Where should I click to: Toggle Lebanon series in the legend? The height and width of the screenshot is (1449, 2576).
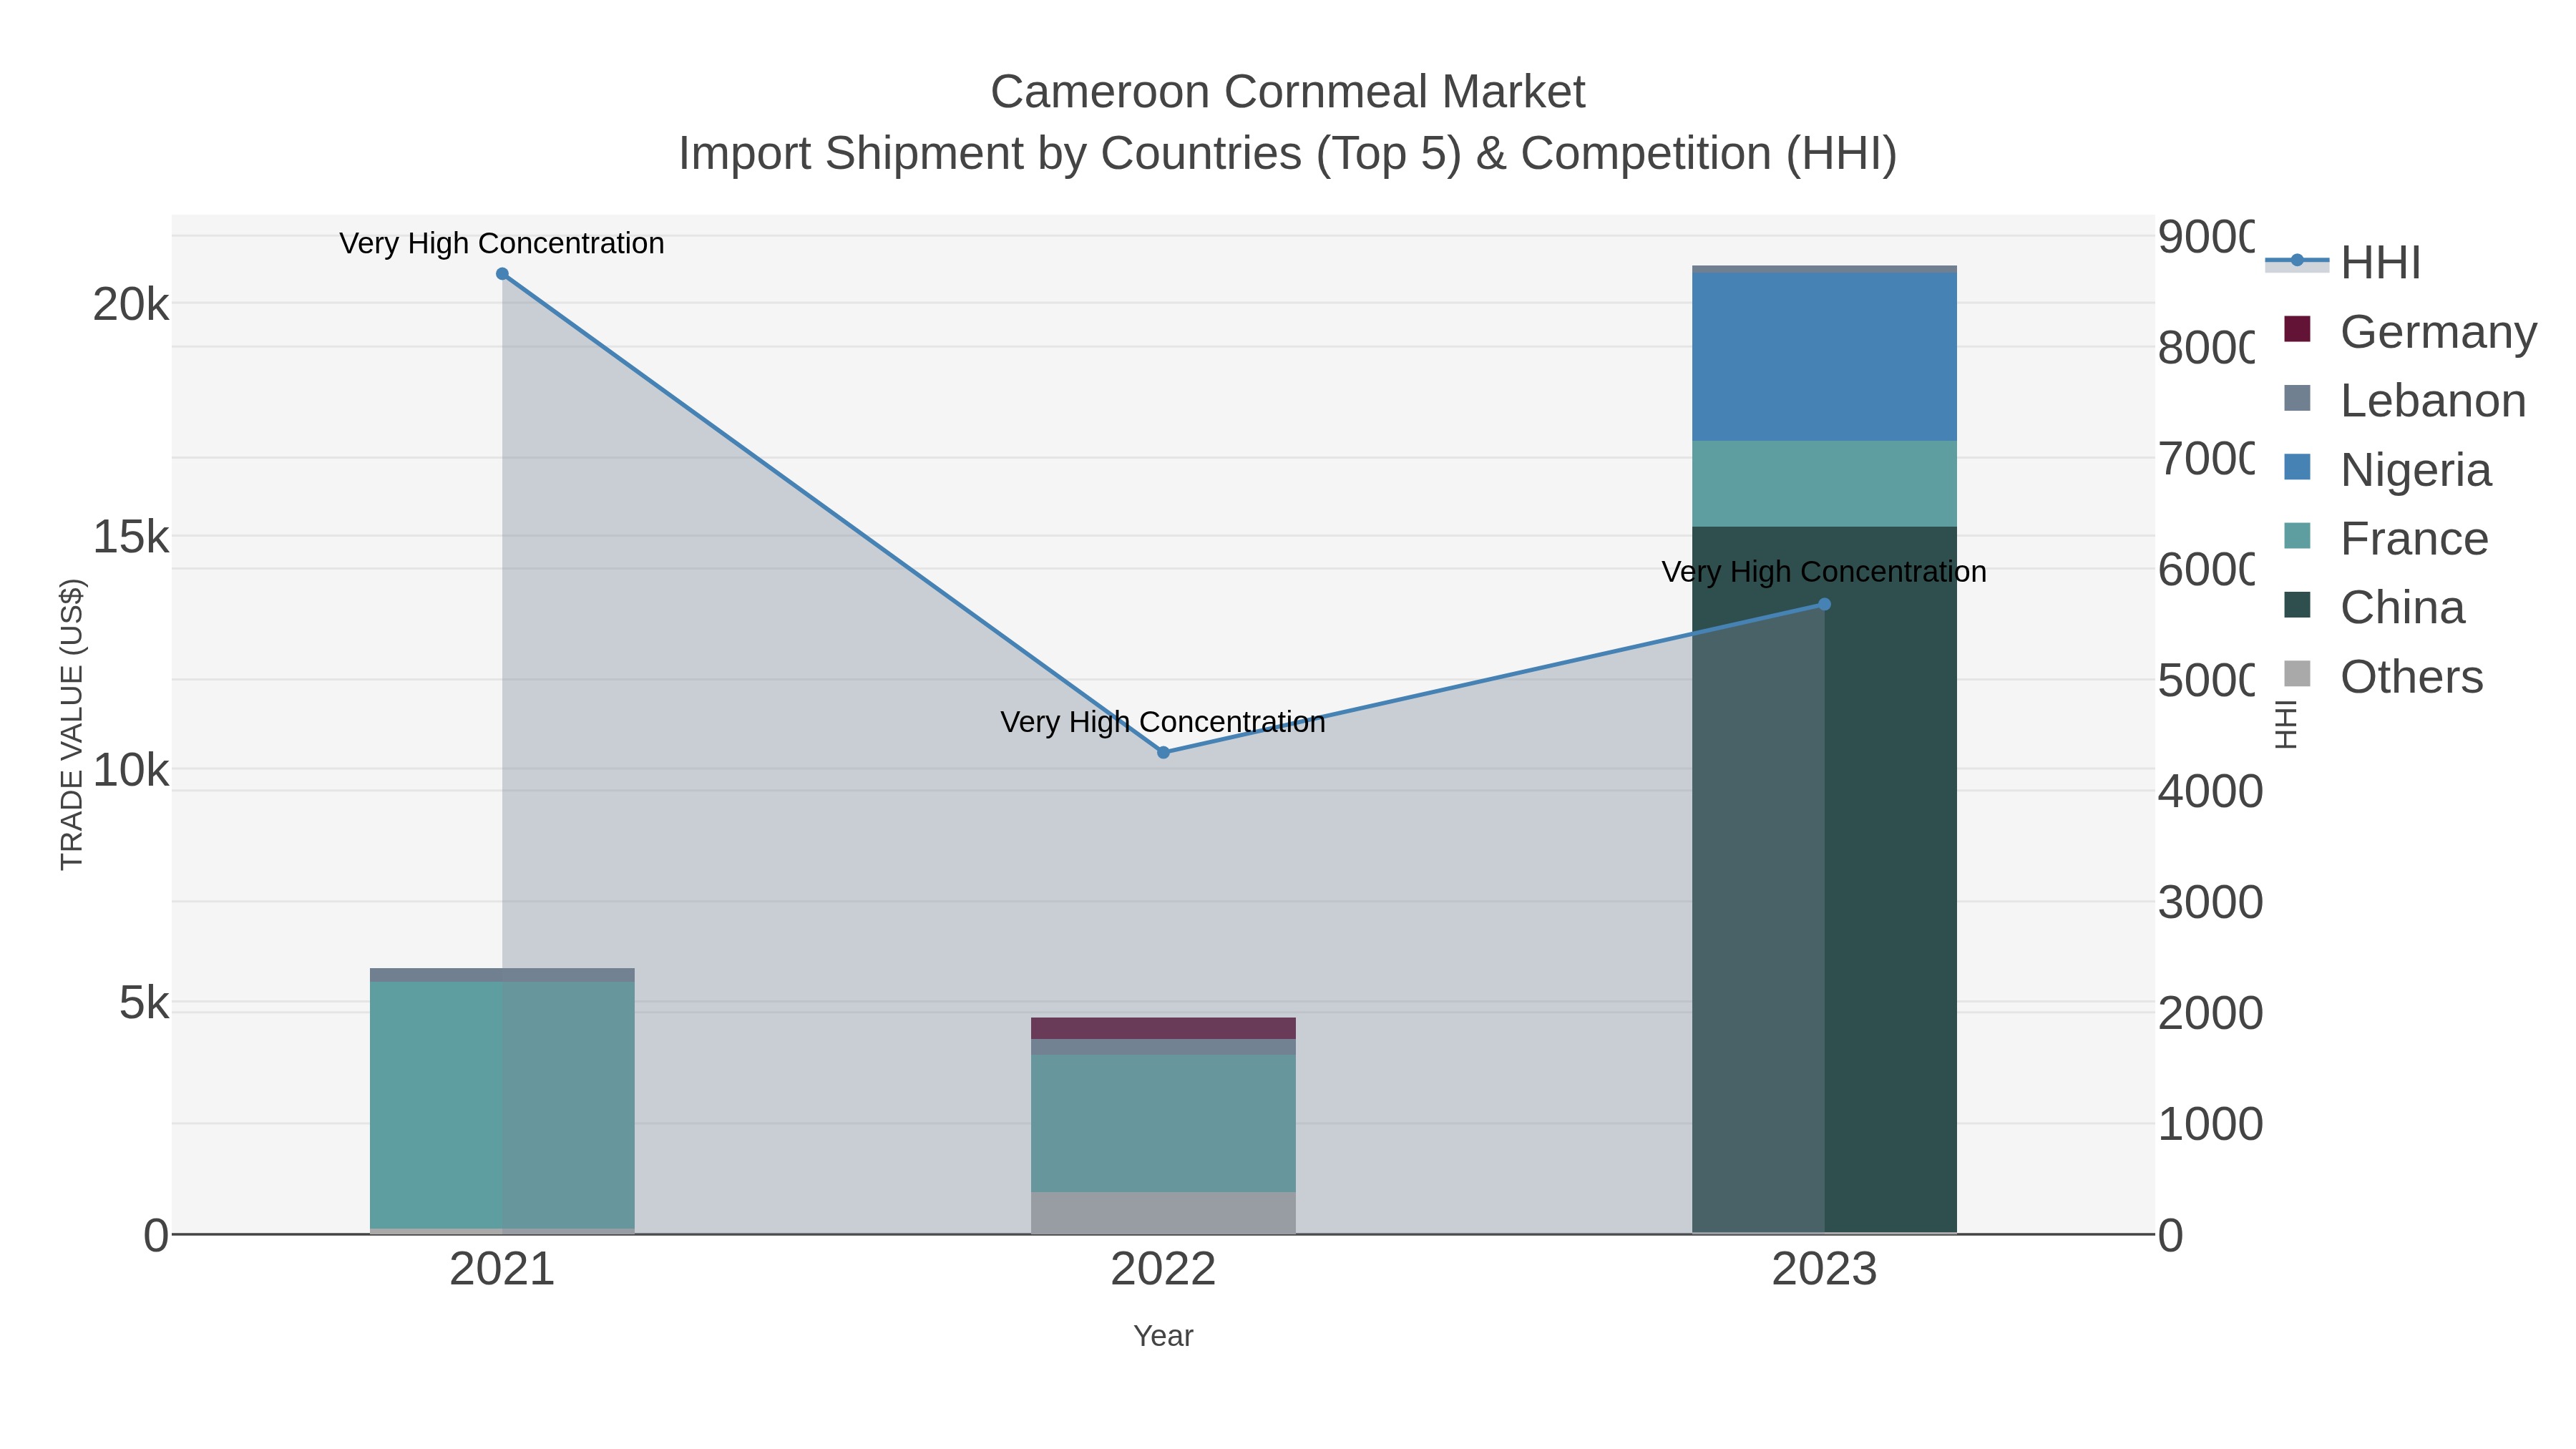tap(2405, 400)
